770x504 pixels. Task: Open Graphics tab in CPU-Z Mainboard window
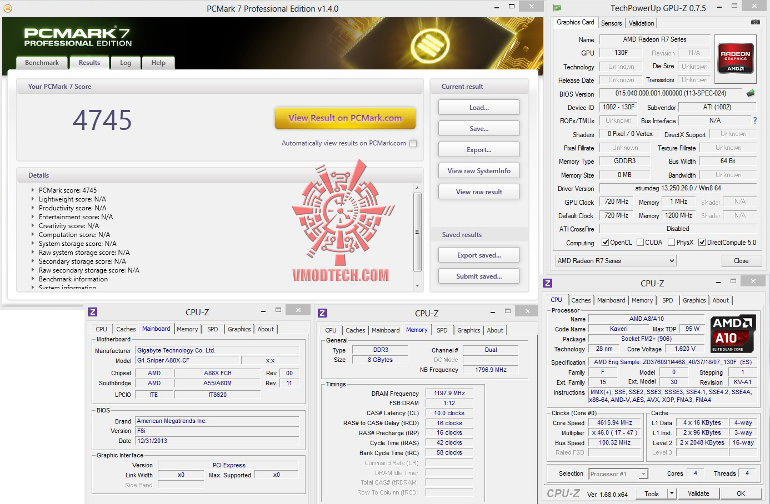pyautogui.click(x=239, y=329)
